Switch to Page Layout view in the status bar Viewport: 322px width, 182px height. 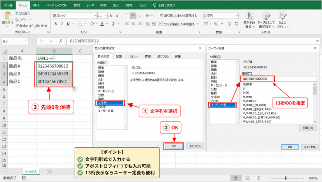pos(248,178)
